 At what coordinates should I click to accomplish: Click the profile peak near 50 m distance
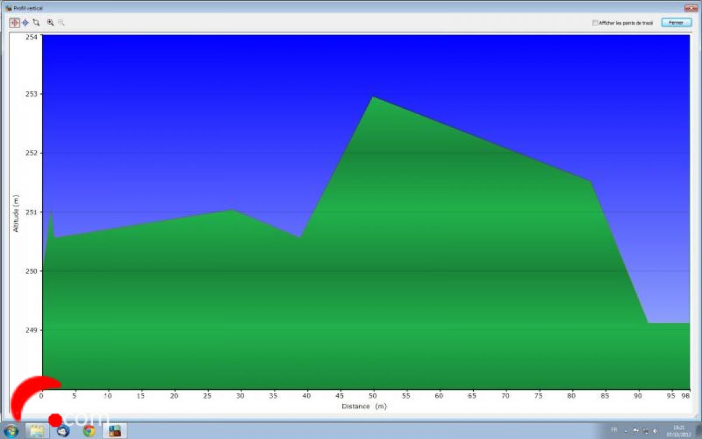click(x=373, y=97)
